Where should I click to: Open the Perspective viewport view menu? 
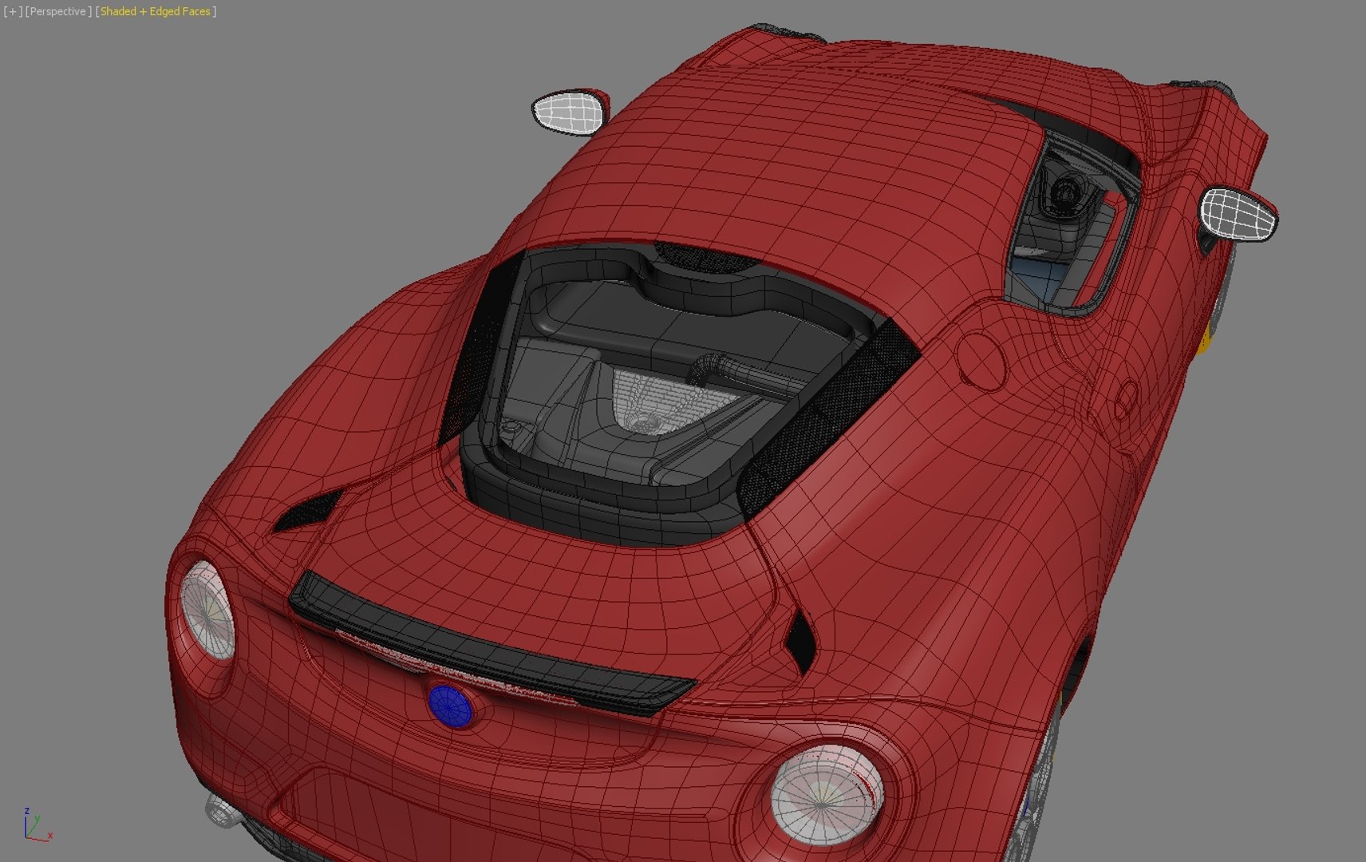(57, 11)
